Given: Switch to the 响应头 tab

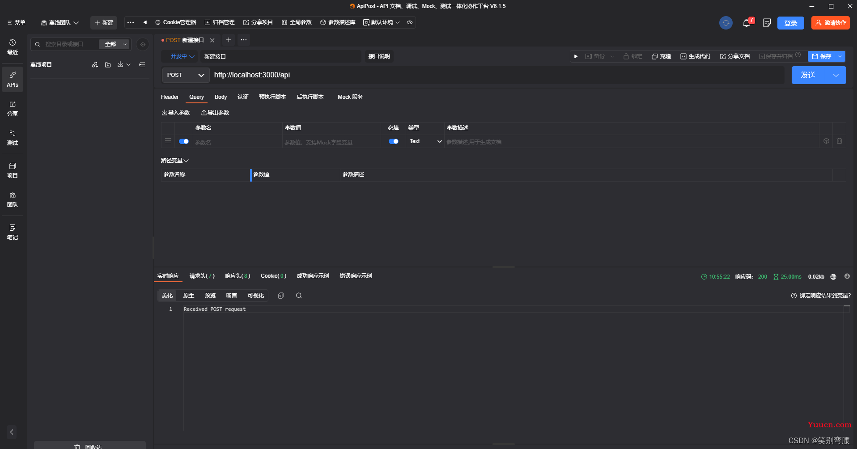Looking at the screenshot, I should 238,276.
